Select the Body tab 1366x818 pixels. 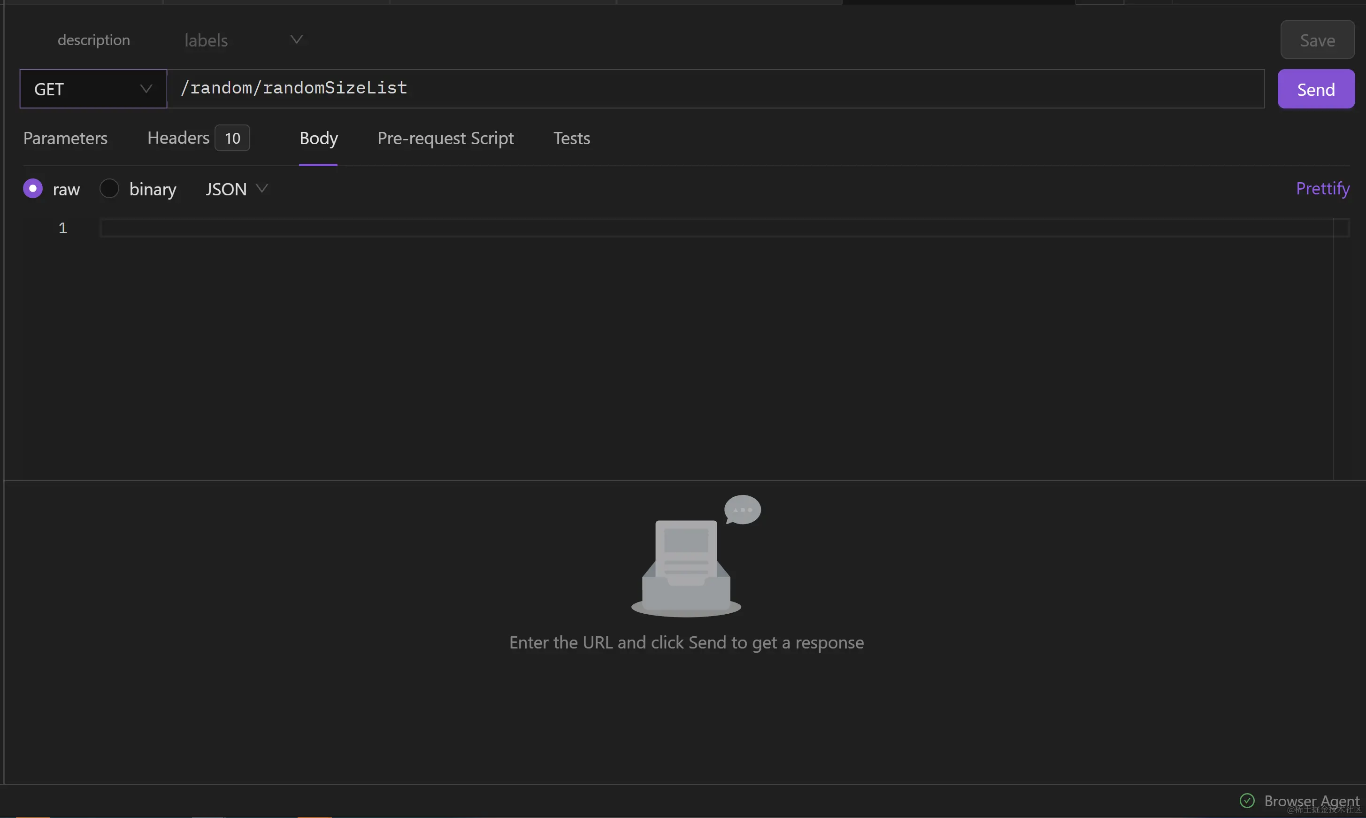(x=318, y=138)
